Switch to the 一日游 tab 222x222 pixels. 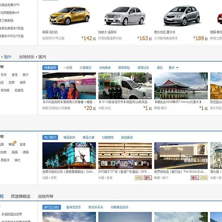point(68,68)
